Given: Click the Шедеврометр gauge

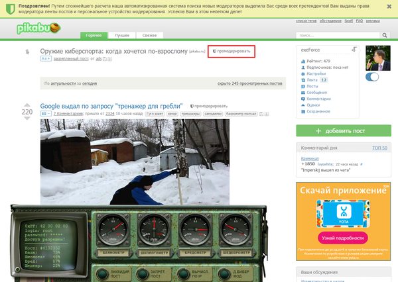Looking at the screenshot, I should [x=235, y=230].
